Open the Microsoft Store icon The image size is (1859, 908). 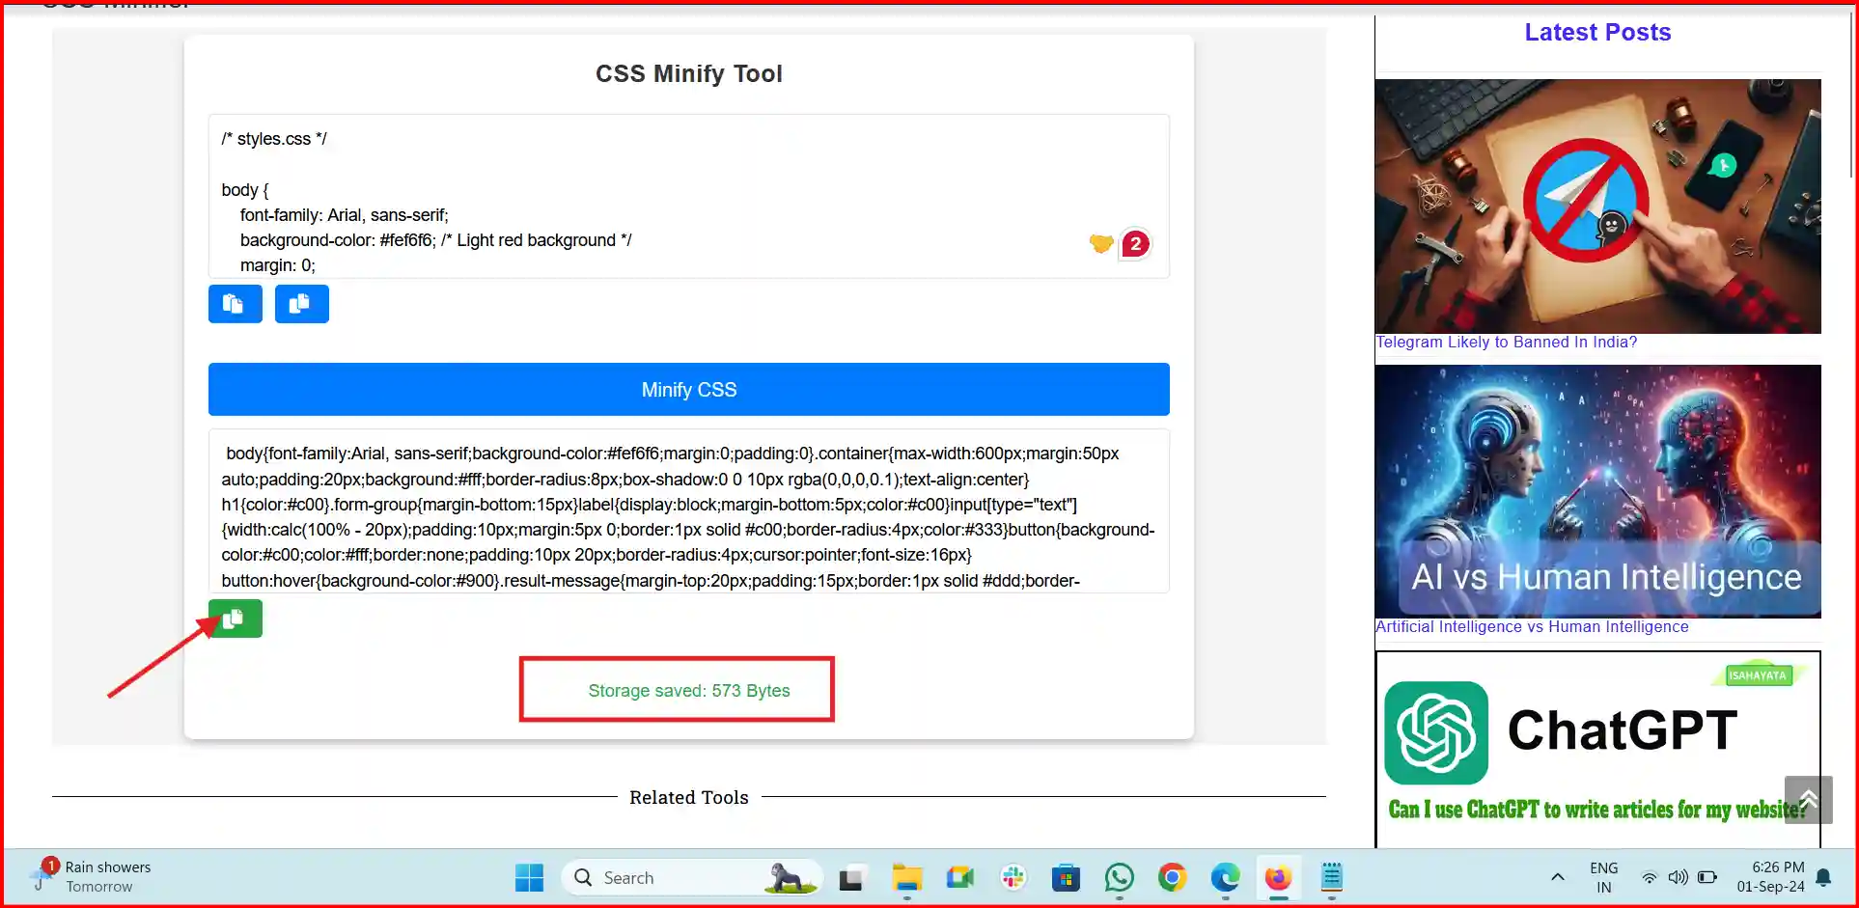[1066, 877]
